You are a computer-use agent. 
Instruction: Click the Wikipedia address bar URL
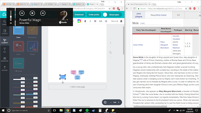coord(166,8)
